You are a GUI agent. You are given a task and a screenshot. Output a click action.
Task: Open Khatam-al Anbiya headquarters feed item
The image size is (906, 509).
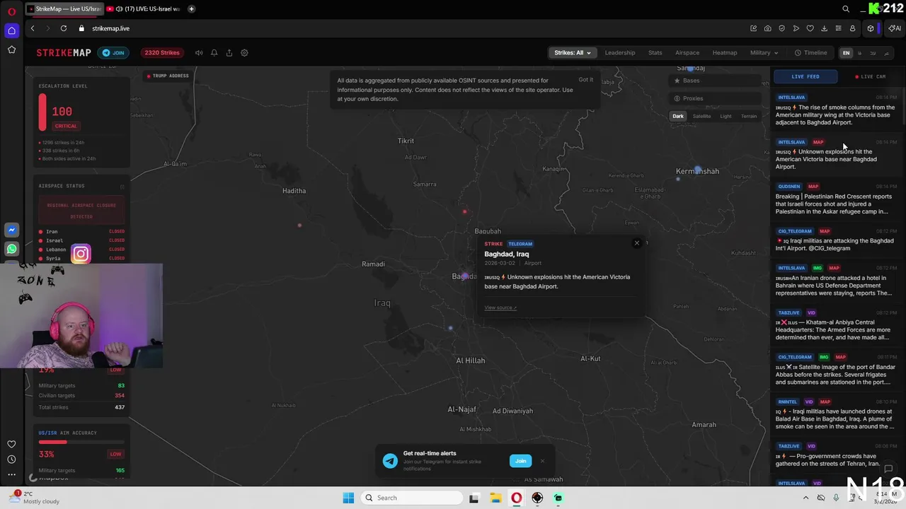click(x=835, y=326)
